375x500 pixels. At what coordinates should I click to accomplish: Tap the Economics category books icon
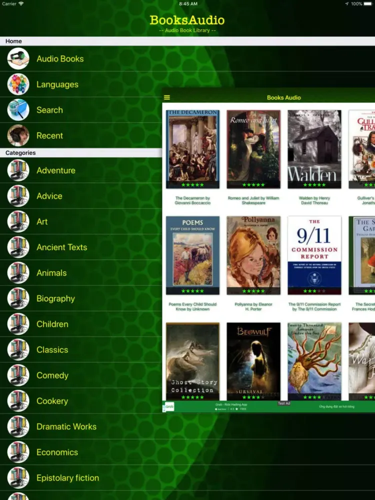(18, 452)
